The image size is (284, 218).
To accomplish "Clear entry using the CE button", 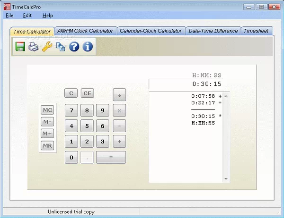I will 87,93.
